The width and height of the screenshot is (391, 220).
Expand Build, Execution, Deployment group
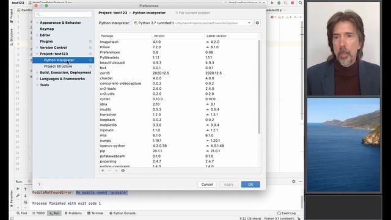pyautogui.click(x=37, y=73)
